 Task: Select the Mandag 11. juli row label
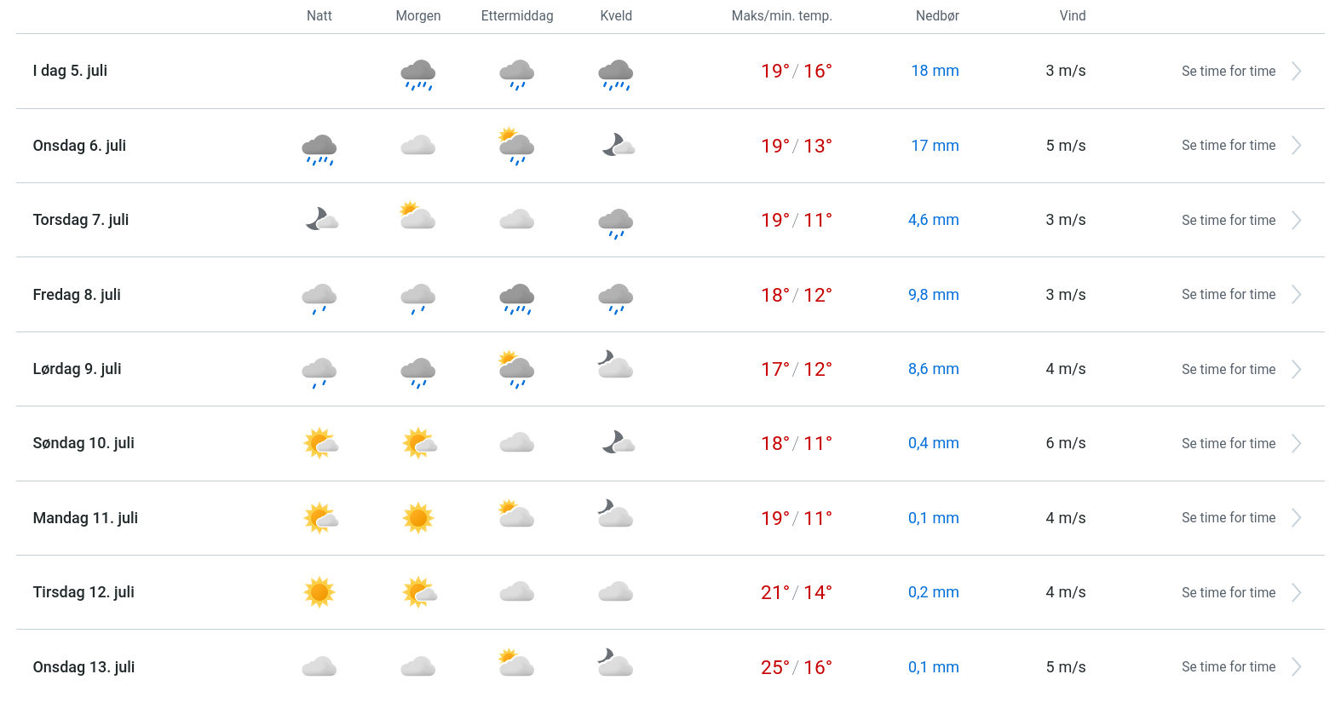coord(85,518)
